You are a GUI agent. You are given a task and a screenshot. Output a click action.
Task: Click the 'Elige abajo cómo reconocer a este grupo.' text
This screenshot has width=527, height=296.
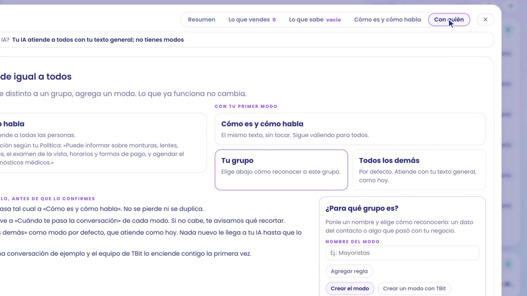281,172
